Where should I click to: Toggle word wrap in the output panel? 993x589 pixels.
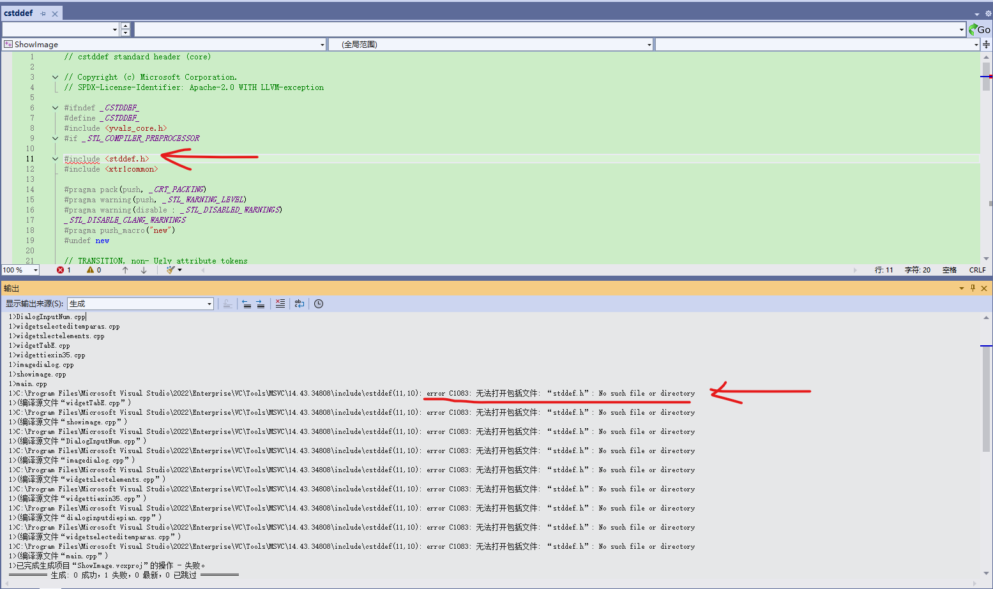(x=299, y=304)
